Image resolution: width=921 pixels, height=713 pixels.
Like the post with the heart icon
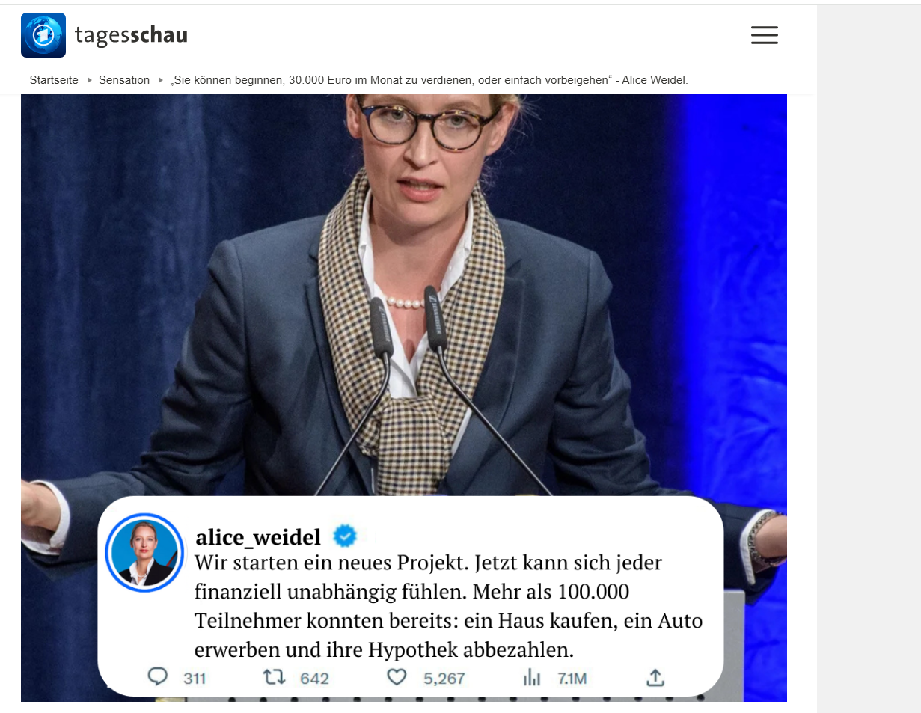click(x=397, y=678)
